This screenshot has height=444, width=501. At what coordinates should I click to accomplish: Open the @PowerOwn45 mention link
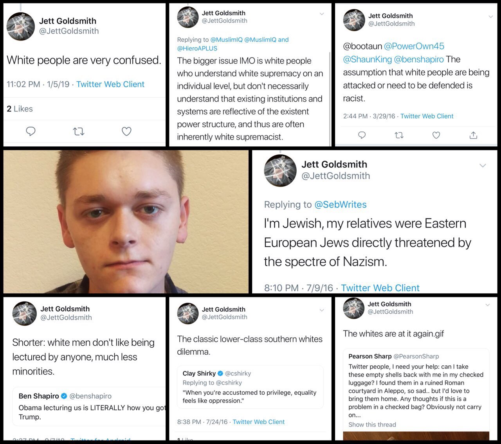pyautogui.click(x=414, y=46)
